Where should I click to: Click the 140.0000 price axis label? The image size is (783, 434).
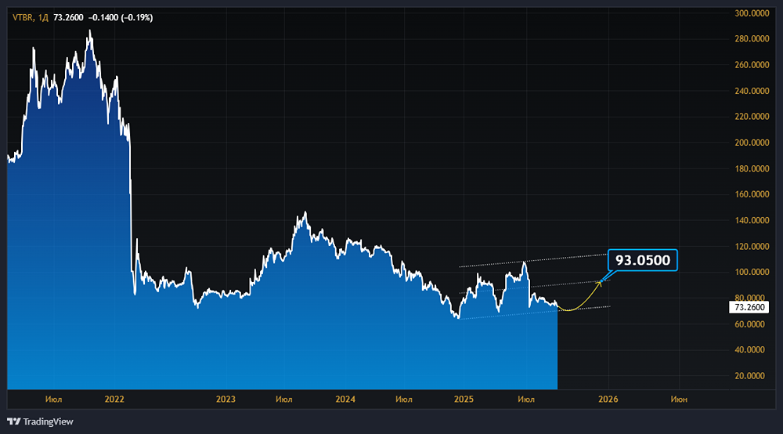[x=752, y=220]
